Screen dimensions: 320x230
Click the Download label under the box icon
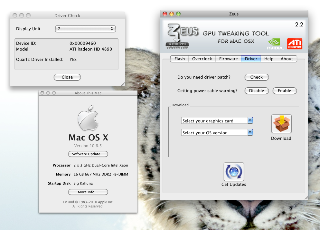click(x=281, y=138)
